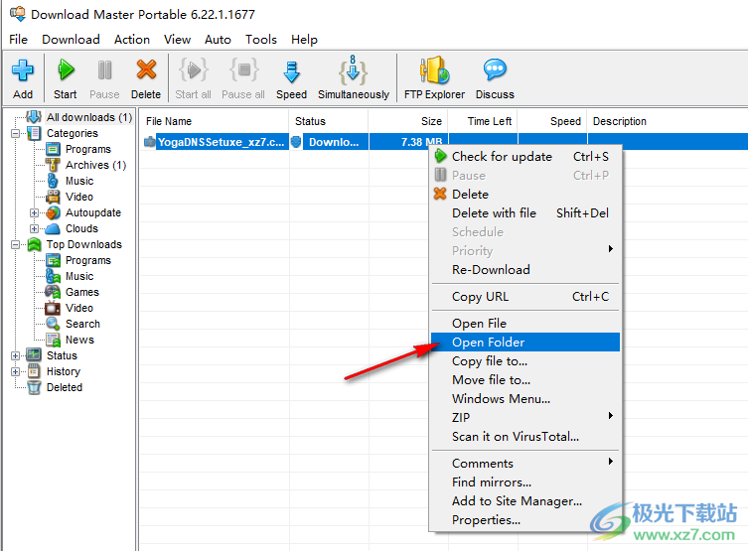
Task: Select All downloads (1) in tree
Action: pyautogui.click(x=88, y=117)
